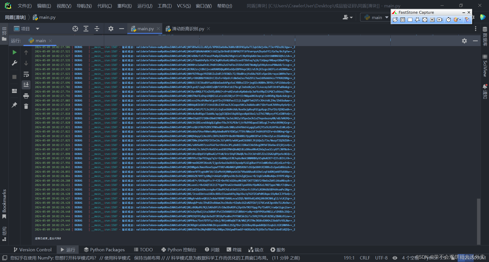489x262 pixels.
Task: FastStone: capture rectangular region icon
Action: (410, 20)
